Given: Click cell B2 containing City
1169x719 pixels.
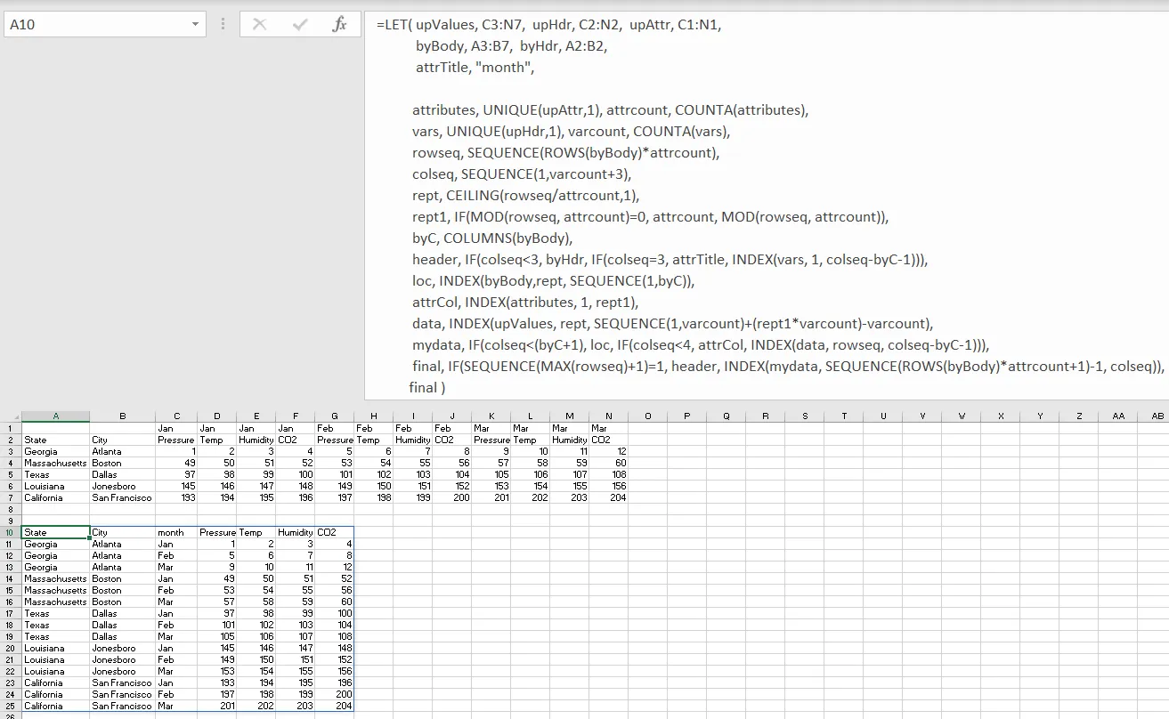Looking at the screenshot, I should coord(122,440).
